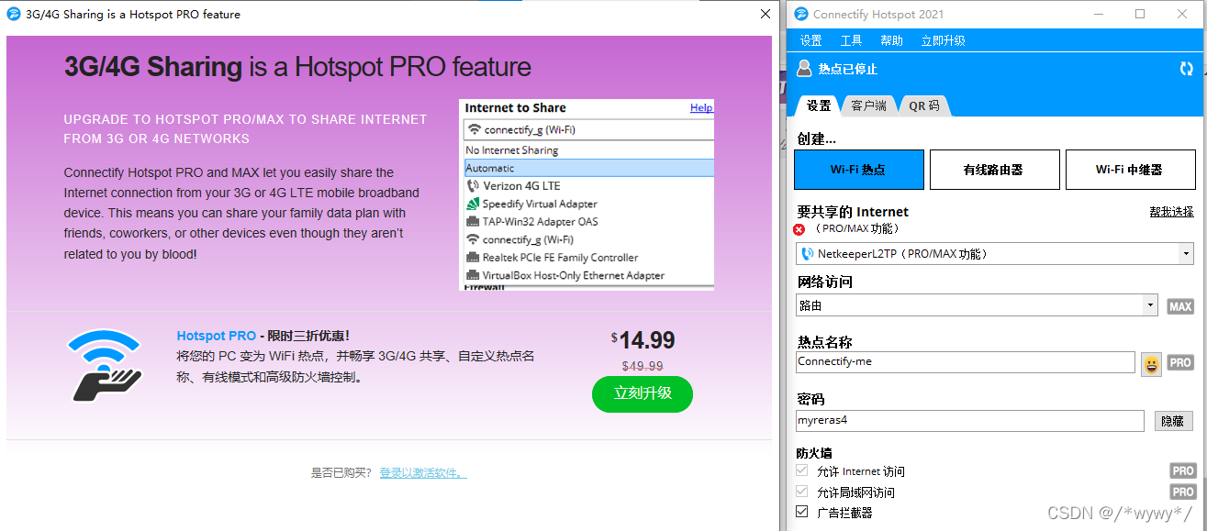
Task: Click the MAX badge next to 网络访问
Action: [x=1180, y=306]
